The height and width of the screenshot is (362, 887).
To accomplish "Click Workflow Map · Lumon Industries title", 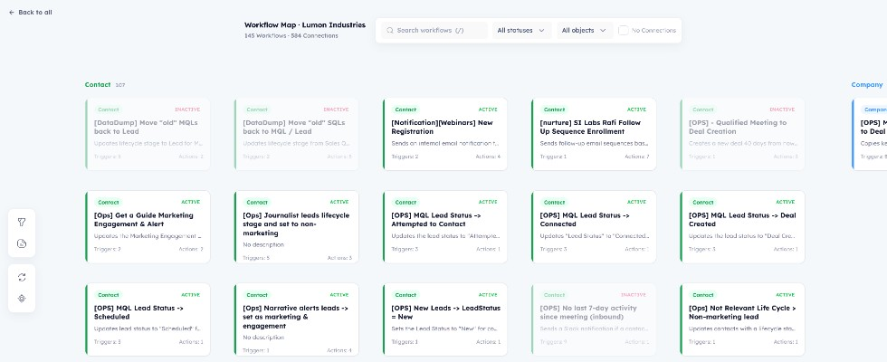I will [305, 25].
